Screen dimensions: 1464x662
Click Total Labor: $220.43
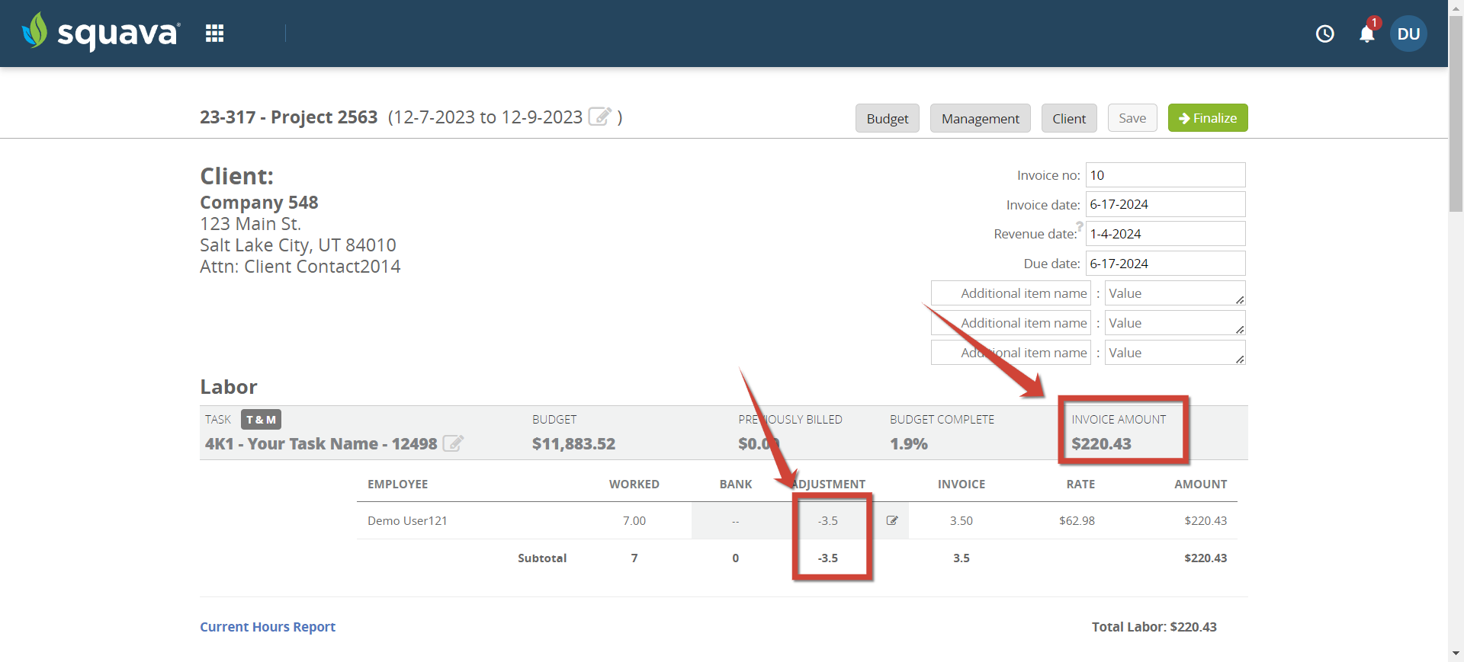1154,627
